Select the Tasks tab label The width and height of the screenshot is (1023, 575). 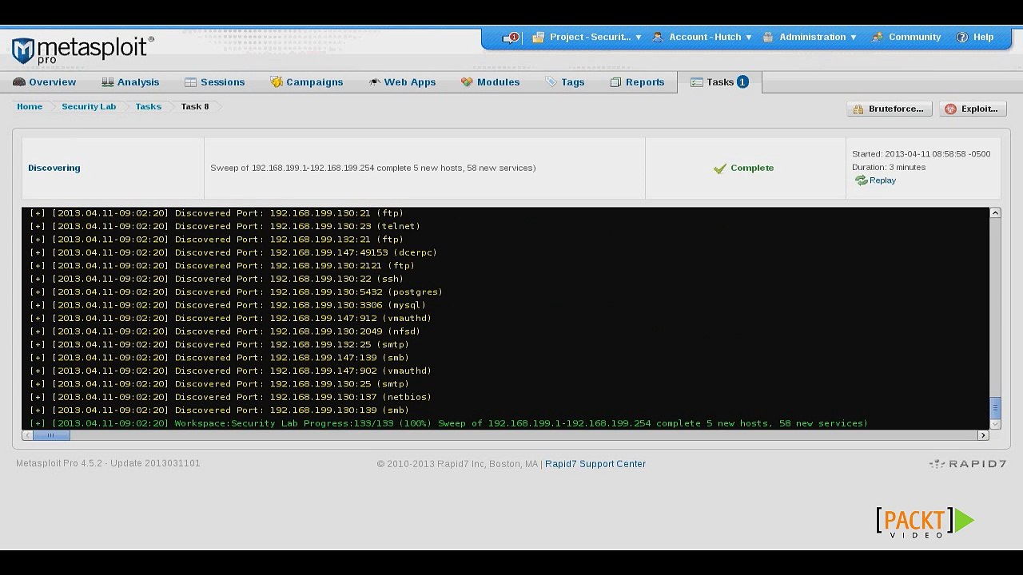tap(720, 82)
